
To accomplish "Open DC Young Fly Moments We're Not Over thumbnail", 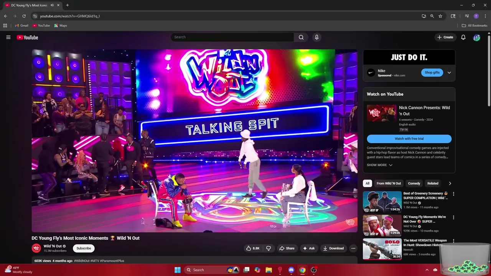I will (x=382, y=225).
